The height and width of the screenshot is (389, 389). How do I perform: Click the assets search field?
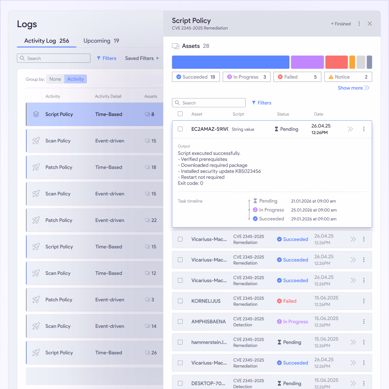(x=209, y=103)
